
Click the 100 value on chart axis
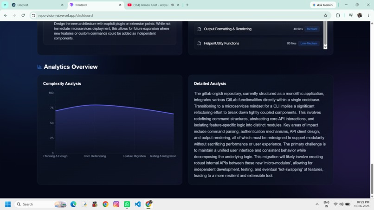(51, 93)
